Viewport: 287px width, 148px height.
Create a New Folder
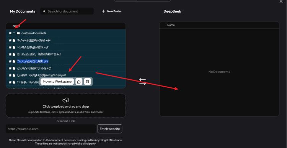coord(112,11)
